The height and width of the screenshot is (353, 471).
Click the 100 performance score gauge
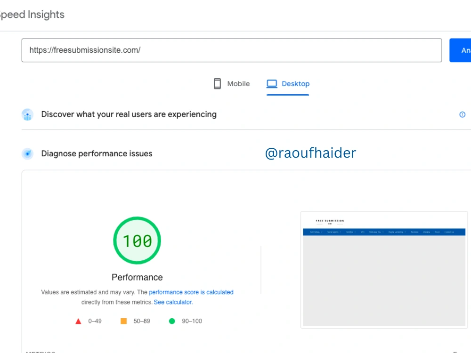click(x=137, y=241)
